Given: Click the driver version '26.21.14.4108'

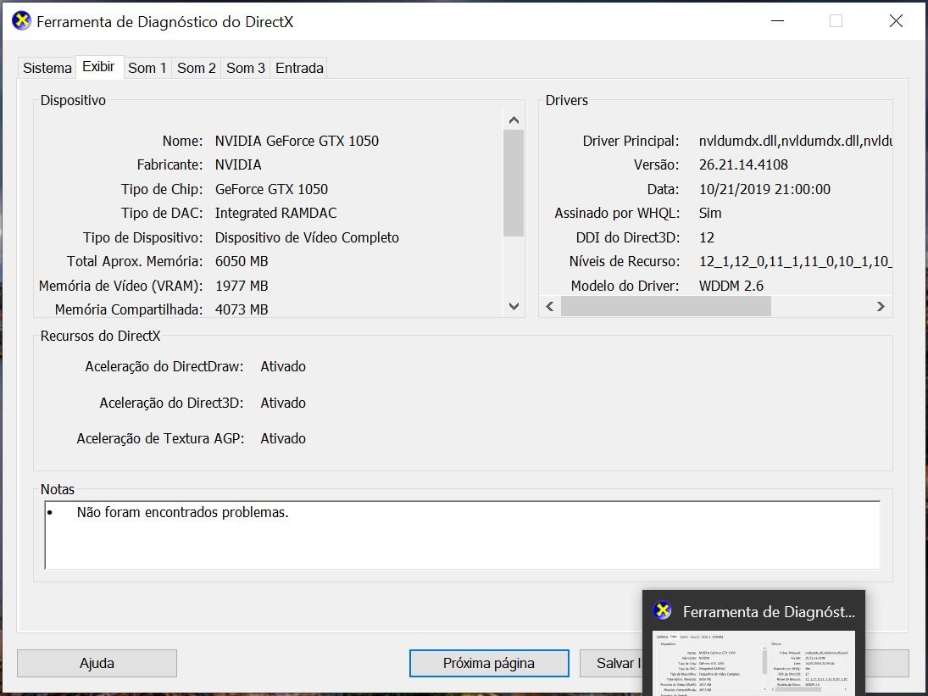Looking at the screenshot, I should tap(743, 164).
